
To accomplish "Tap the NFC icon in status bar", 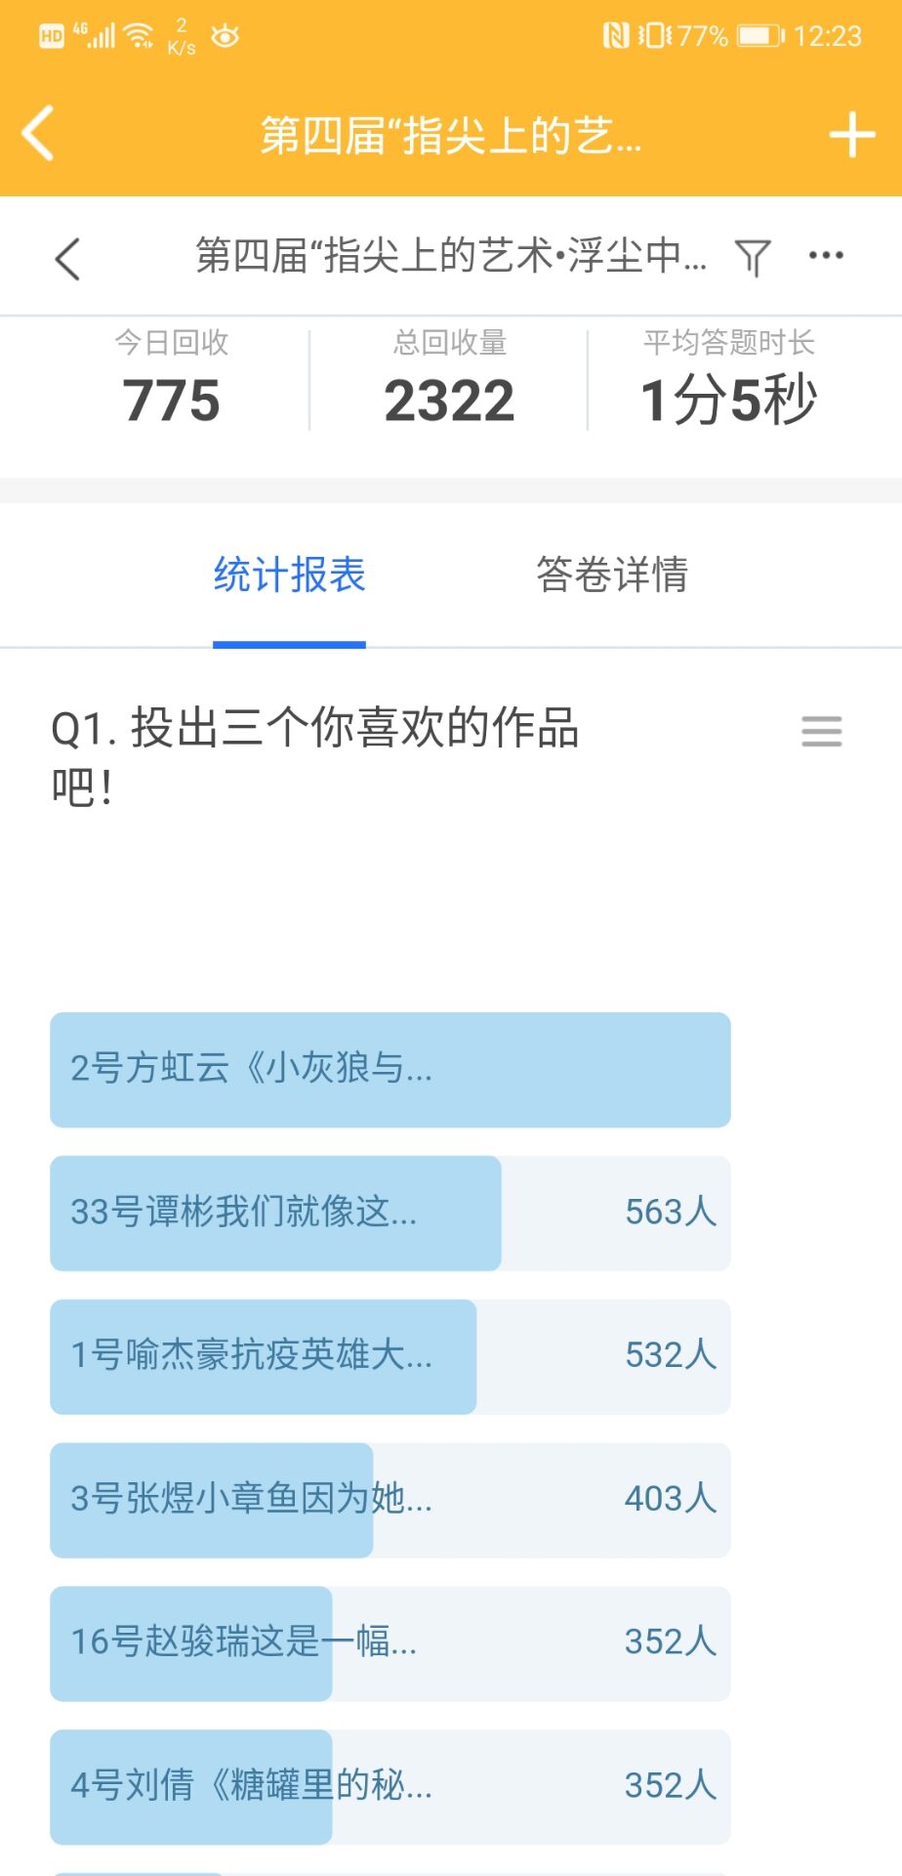I will click(615, 37).
